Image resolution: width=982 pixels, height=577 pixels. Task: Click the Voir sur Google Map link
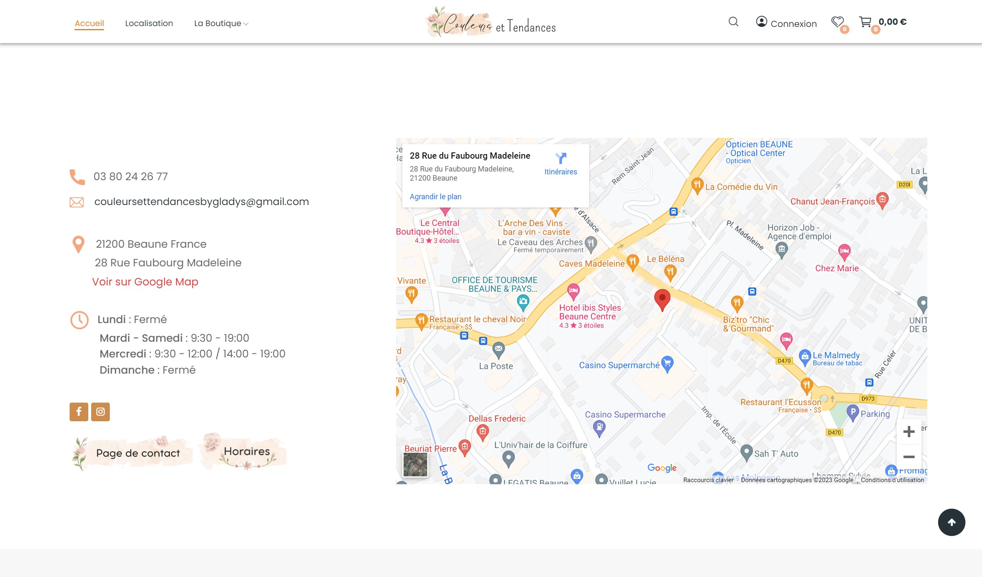[x=145, y=282]
